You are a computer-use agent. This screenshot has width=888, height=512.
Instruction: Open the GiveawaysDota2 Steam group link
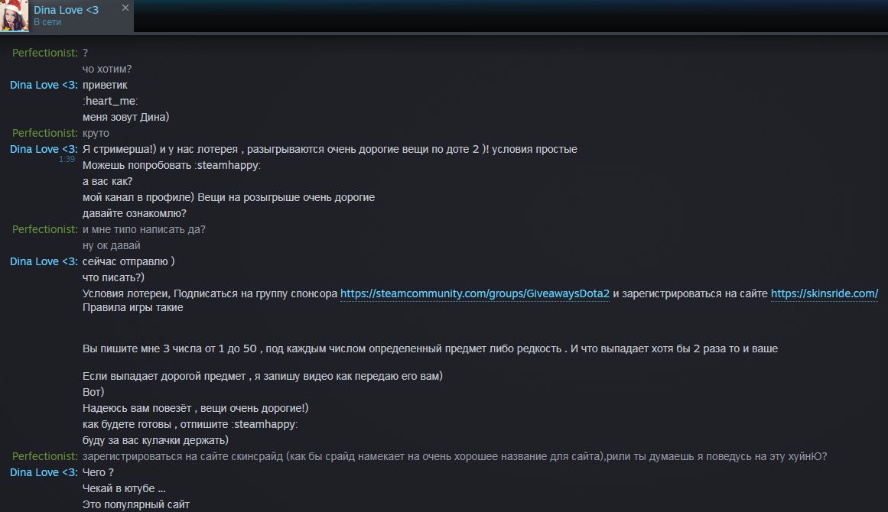[x=474, y=293]
